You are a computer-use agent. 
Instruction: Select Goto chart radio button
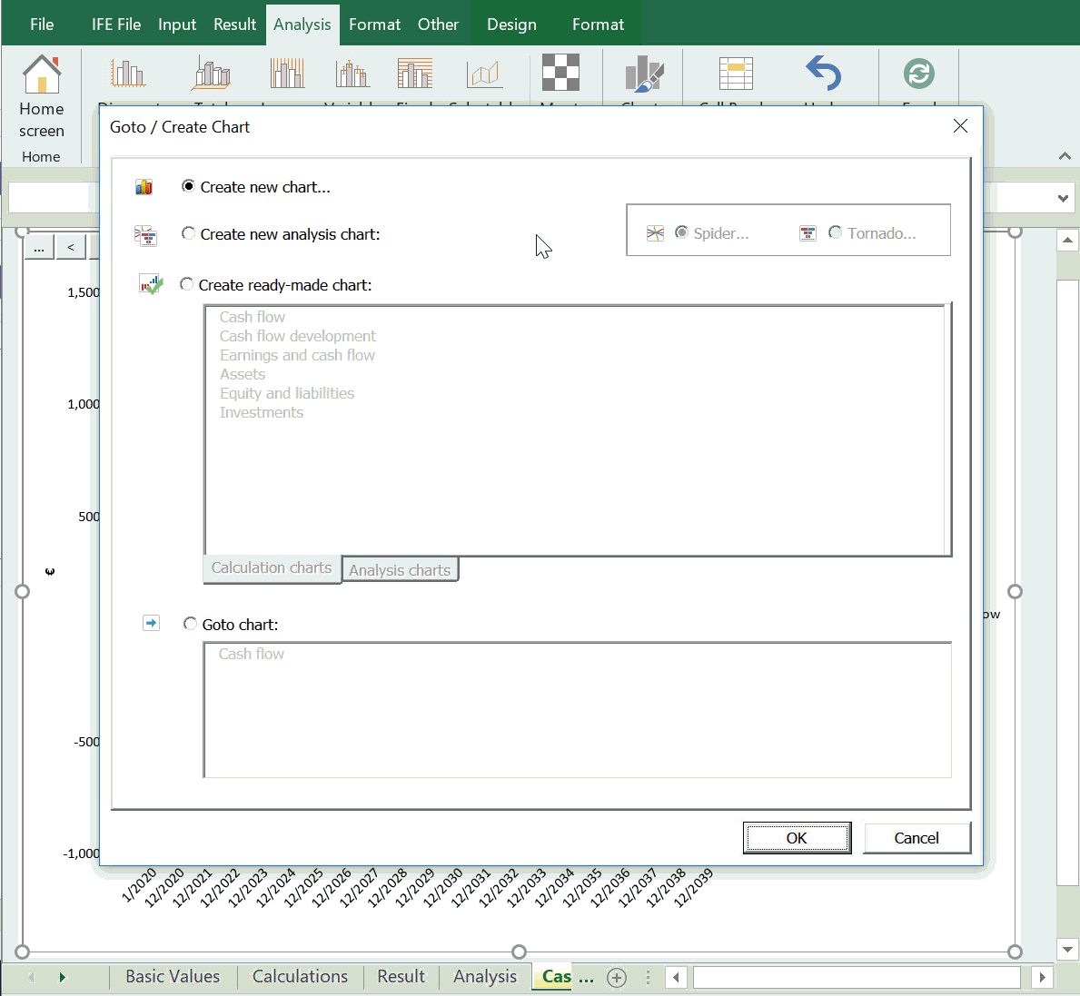click(x=190, y=624)
